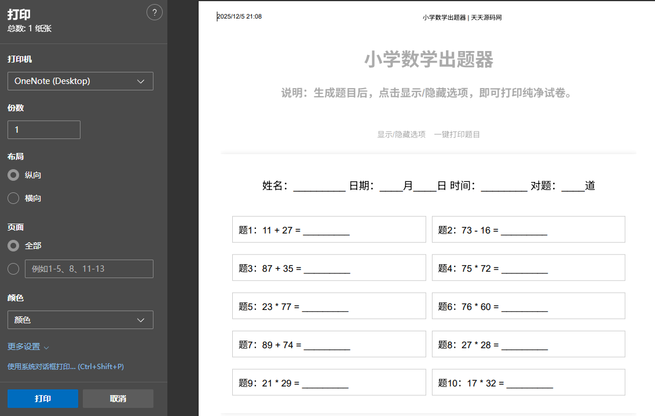
Task: Expand 更多设置 to show more settings
Action: click(x=26, y=346)
